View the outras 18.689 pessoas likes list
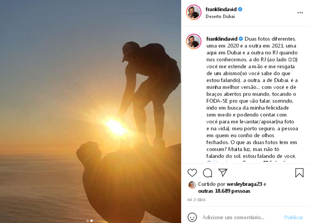309x223 pixels. coord(224,191)
